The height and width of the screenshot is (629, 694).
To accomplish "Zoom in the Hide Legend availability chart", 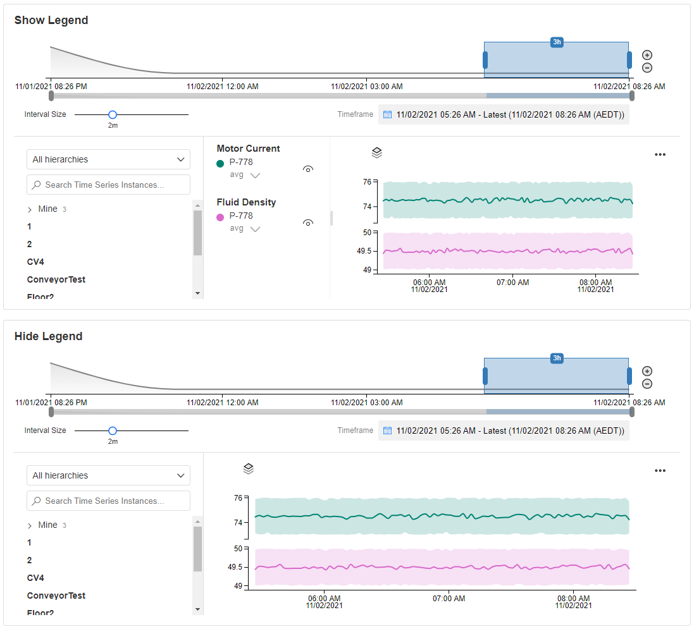I will (x=647, y=371).
